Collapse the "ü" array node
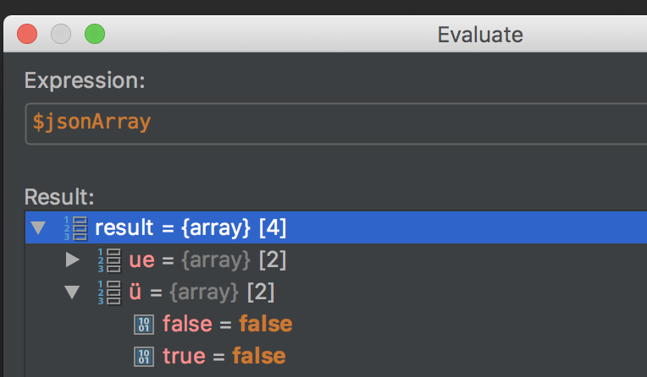The height and width of the screenshot is (377, 647). tap(72, 292)
